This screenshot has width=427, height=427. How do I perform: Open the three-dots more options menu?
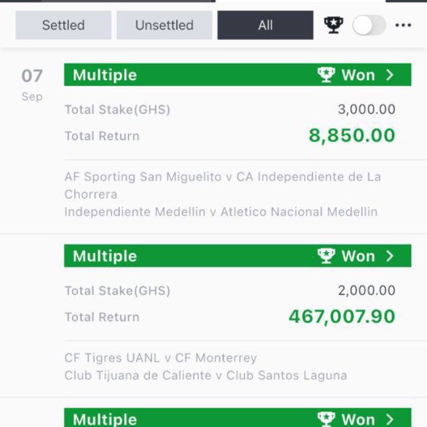pos(403,25)
